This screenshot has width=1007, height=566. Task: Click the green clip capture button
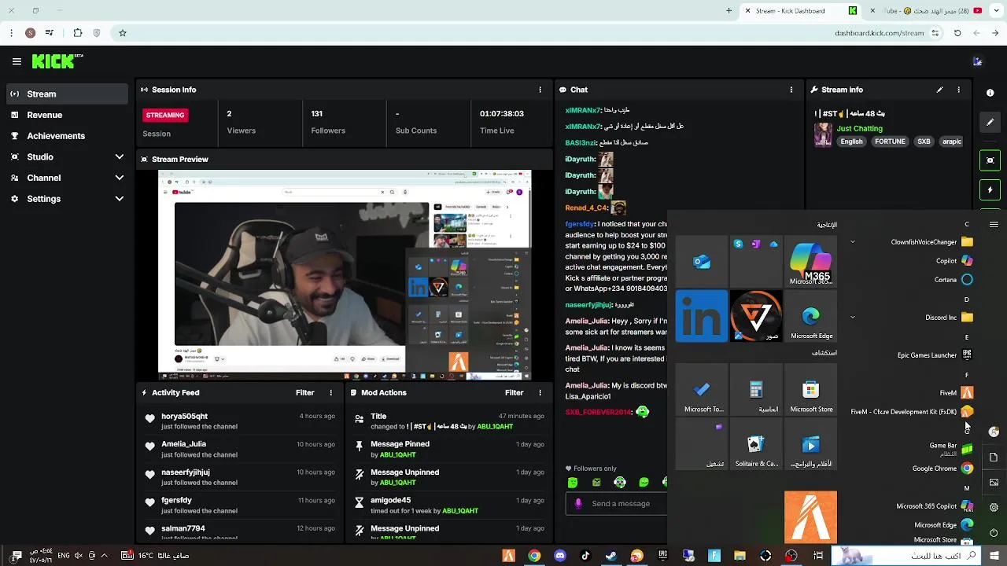click(990, 160)
